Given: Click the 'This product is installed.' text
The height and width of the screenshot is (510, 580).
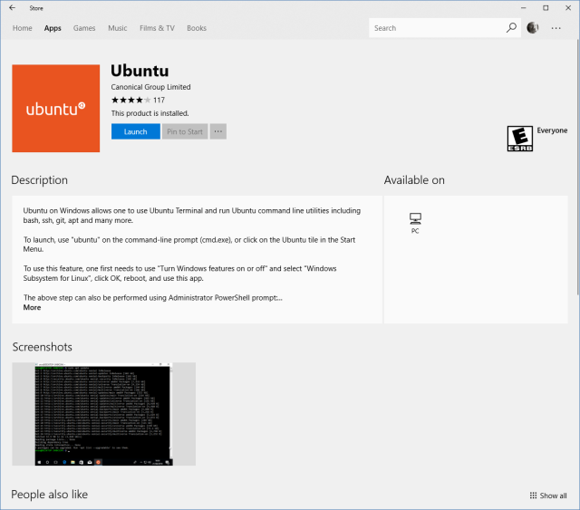Looking at the screenshot, I should [x=150, y=113].
